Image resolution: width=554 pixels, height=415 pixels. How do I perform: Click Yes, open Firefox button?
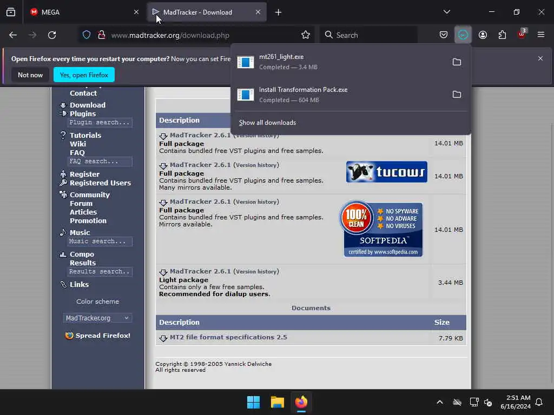(x=84, y=75)
